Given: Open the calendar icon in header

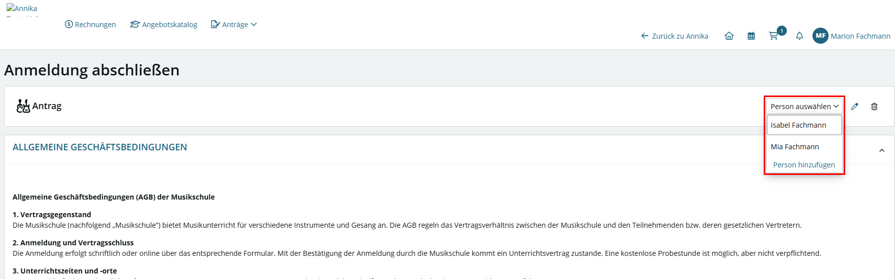Looking at the screenshot, I should (751, 36).
